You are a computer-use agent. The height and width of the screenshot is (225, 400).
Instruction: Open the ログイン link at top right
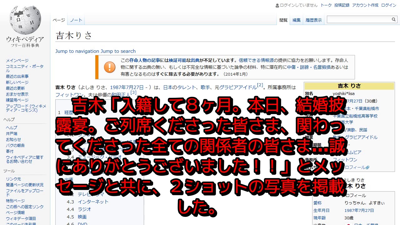pos(388,5)
